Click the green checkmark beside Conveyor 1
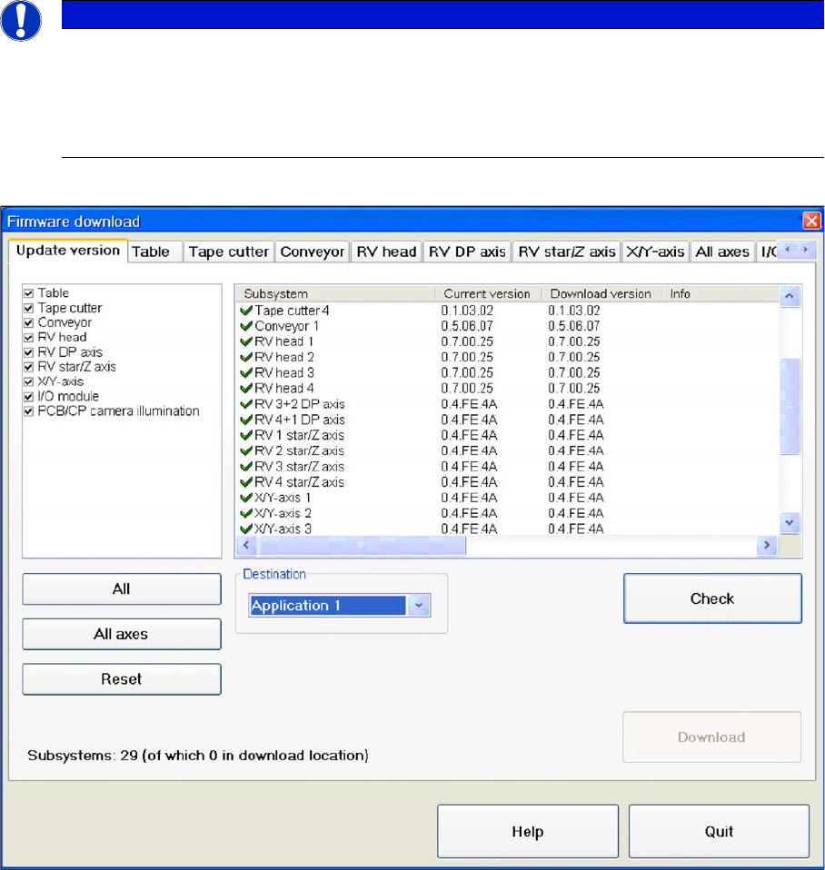 [x=246, y=326]
